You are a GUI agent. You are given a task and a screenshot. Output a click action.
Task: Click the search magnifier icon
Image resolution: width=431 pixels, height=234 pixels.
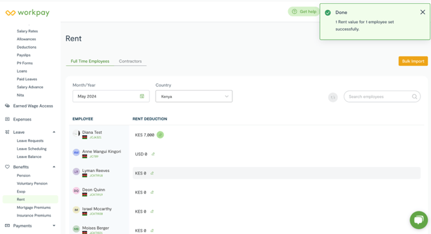[415, 97]
